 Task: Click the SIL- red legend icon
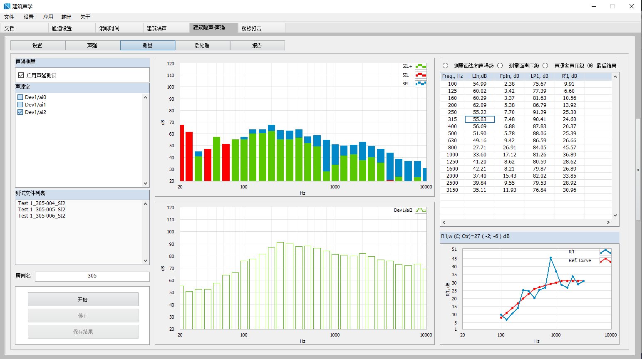point(421,75)
